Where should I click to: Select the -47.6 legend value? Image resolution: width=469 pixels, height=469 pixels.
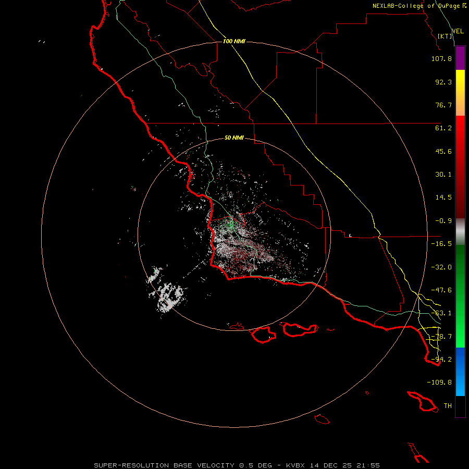[x=441, y=290]
